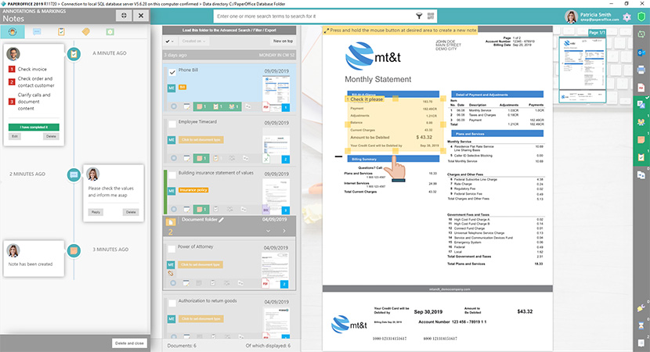Click the QR code scan icon in search bar
This screenshot has height=352, width=650.
[x=431, y=16]
